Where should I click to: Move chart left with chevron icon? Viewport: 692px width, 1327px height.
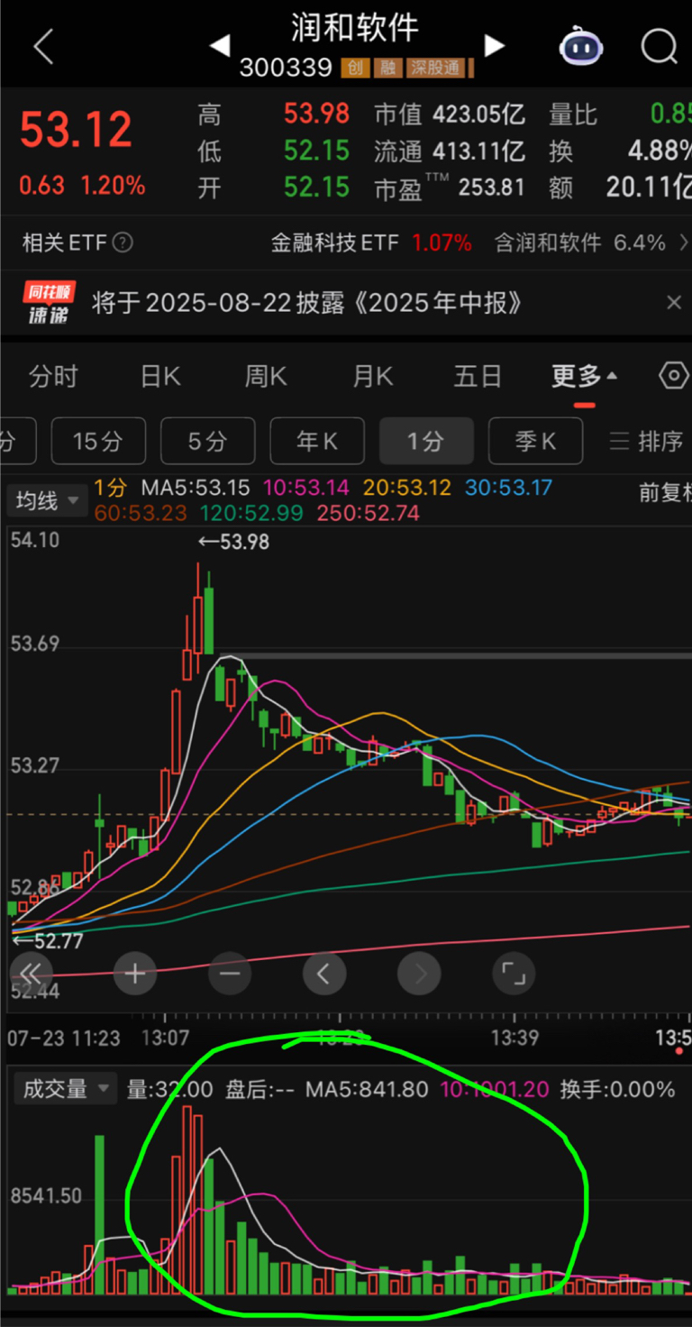pyautogui.click(x=324, y=974)
